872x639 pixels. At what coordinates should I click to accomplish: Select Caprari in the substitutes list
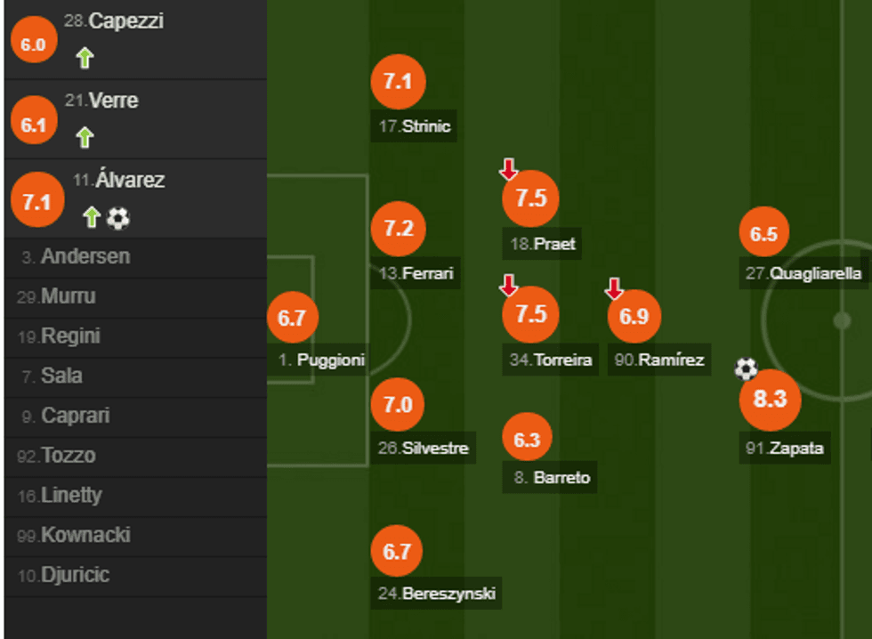point(74,416)
